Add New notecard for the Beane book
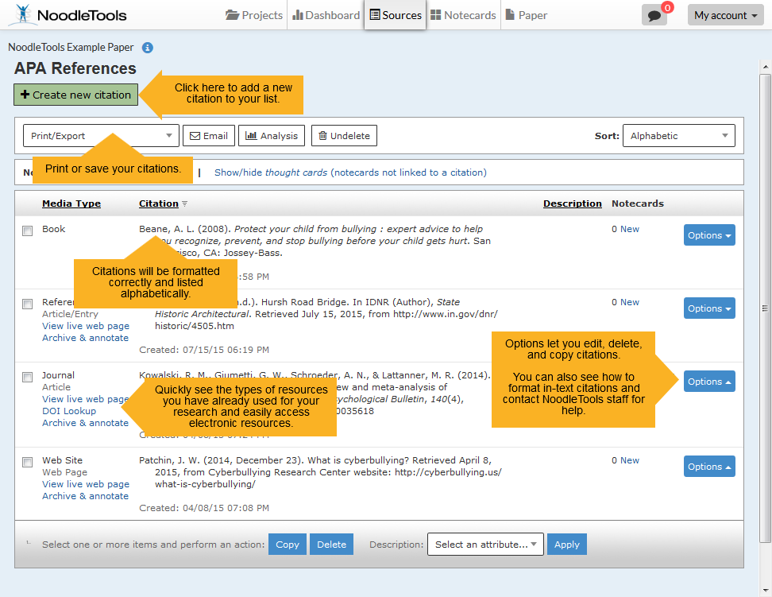Screen dimensions: 772x597 click(629, 229)
